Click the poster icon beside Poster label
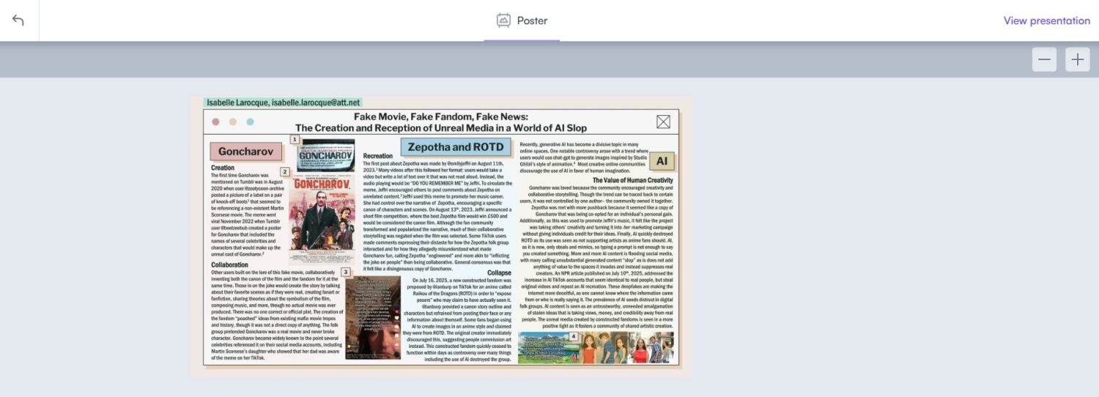This screenshot has height=397, width=1099. tap(503, 21)
